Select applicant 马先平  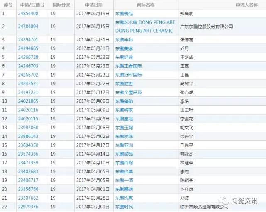pos(187,145)
